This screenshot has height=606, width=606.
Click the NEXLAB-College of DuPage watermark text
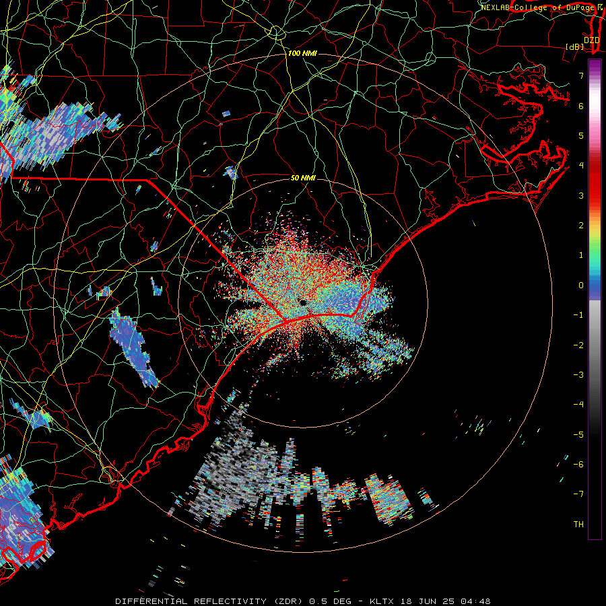coord(539,7)
